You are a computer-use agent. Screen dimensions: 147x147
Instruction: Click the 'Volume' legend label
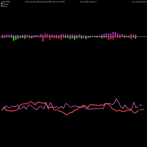(6, 4)
